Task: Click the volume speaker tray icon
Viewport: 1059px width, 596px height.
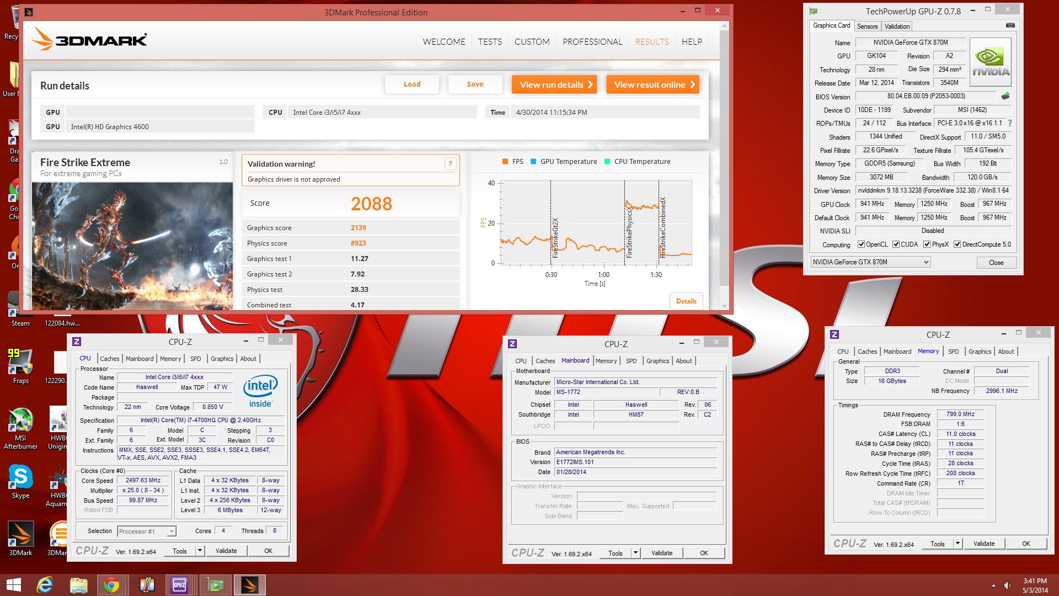Action: point(1007,586)
